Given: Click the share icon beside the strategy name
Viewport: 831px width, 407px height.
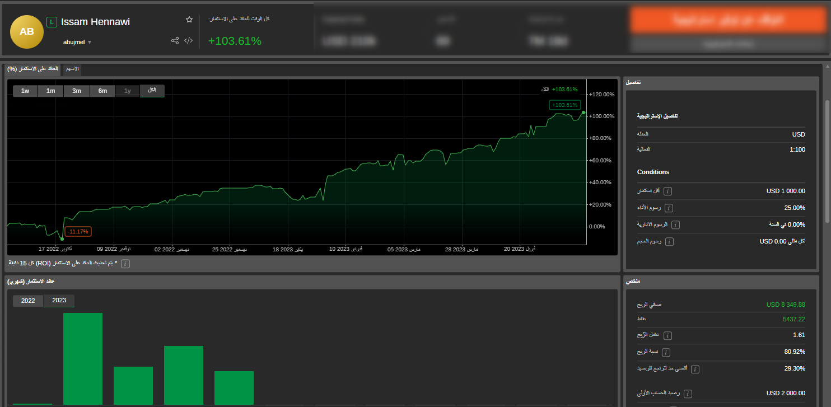Looking at the screenshot, I should click(175, 40).
